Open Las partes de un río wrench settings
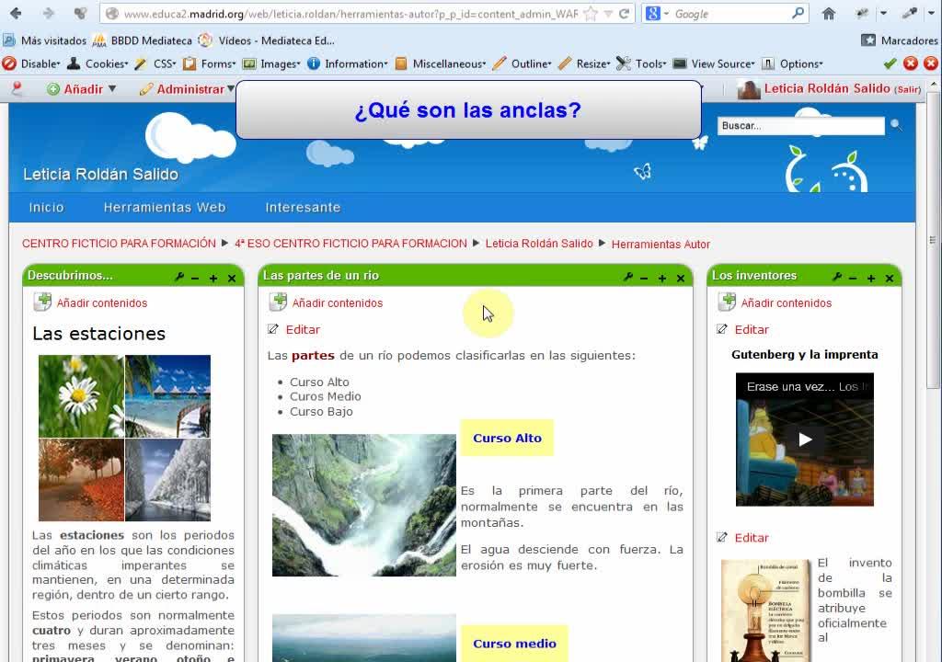The image size is (942, 662). (627, 277)
